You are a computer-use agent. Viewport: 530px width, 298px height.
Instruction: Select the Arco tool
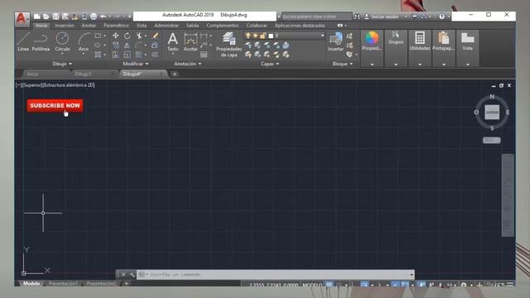84,41
